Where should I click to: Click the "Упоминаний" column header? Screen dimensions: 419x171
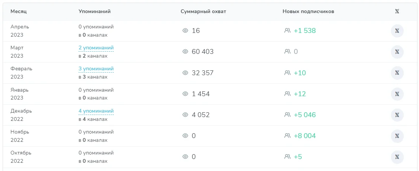tap(95, 12)
